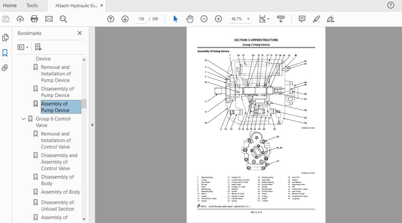Click the bookmarks panel scrollbar thumb
This screenshot has width=402, height=223.
click(x=84, y=104)
